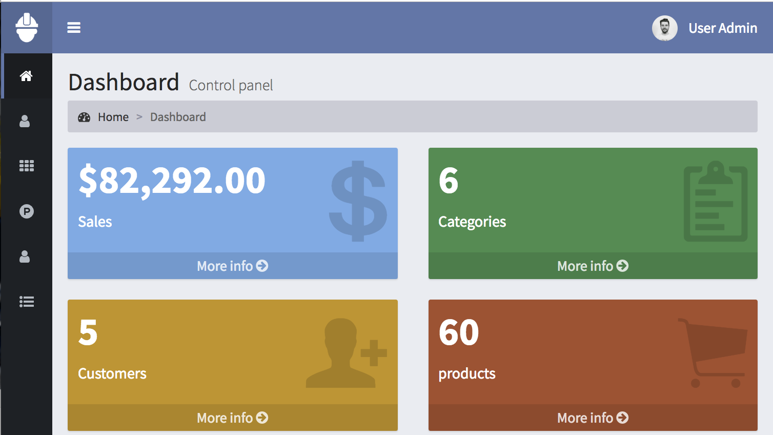Screen dimensions: 773x435
Task: Click the circled P sidebar icon
Action: tap(26, 211)
